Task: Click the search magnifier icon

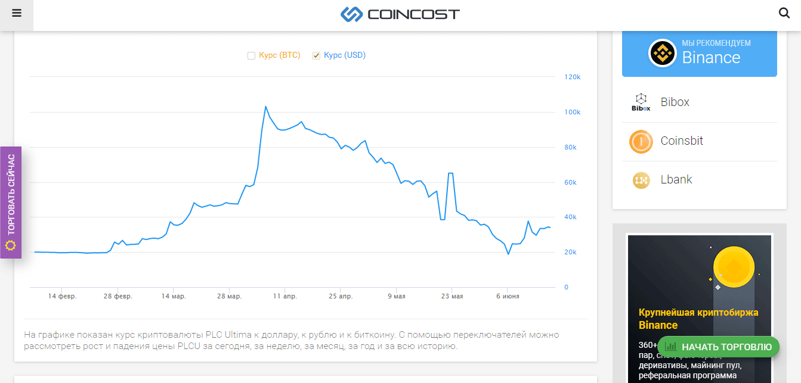Action: pyautogui.click(x=784, y=13)
